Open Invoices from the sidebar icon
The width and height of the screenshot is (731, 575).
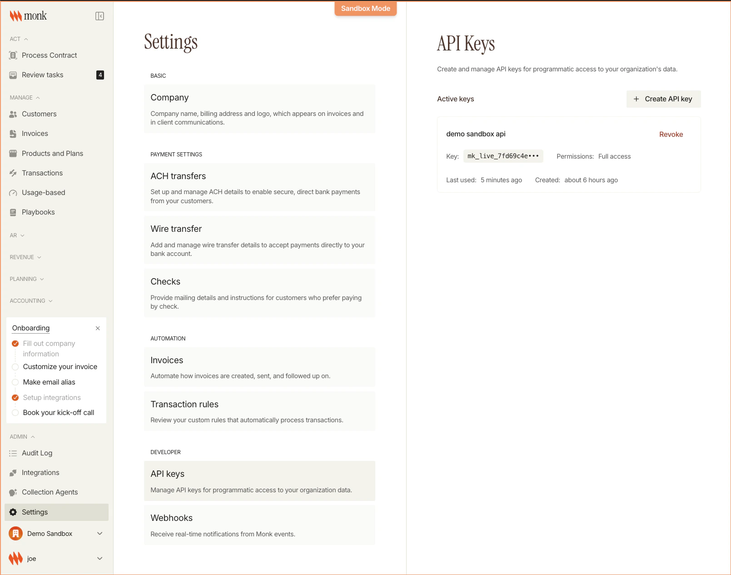(x=13, y=133)
